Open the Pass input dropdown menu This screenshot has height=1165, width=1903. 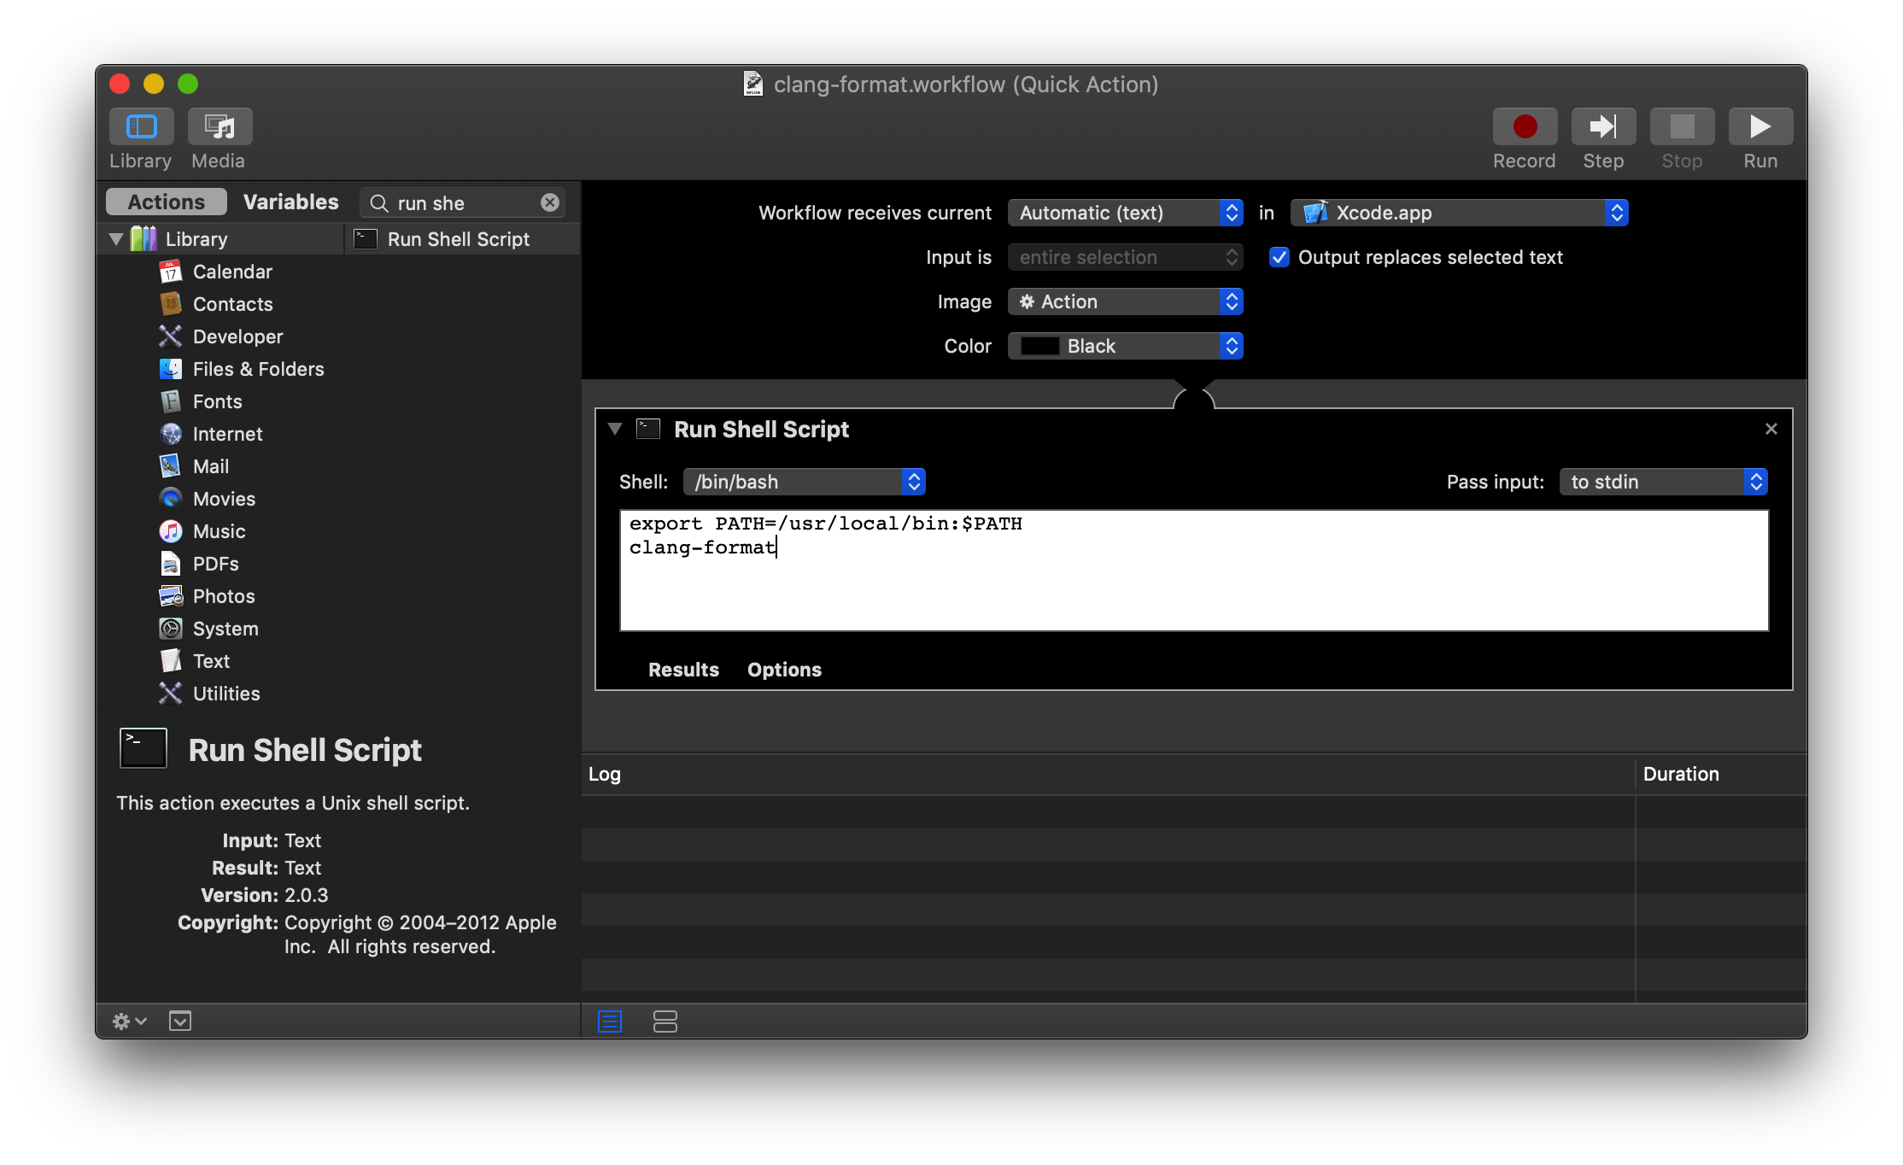(1666, 480)
